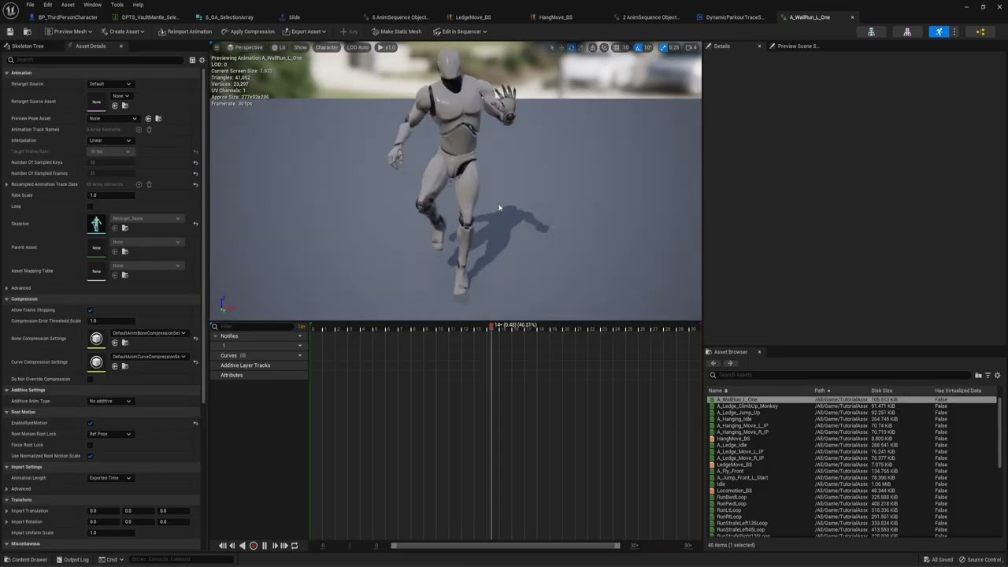Select the viewport Select mode arrow tool
1008x567 pixels.
(x=553, y=47)
